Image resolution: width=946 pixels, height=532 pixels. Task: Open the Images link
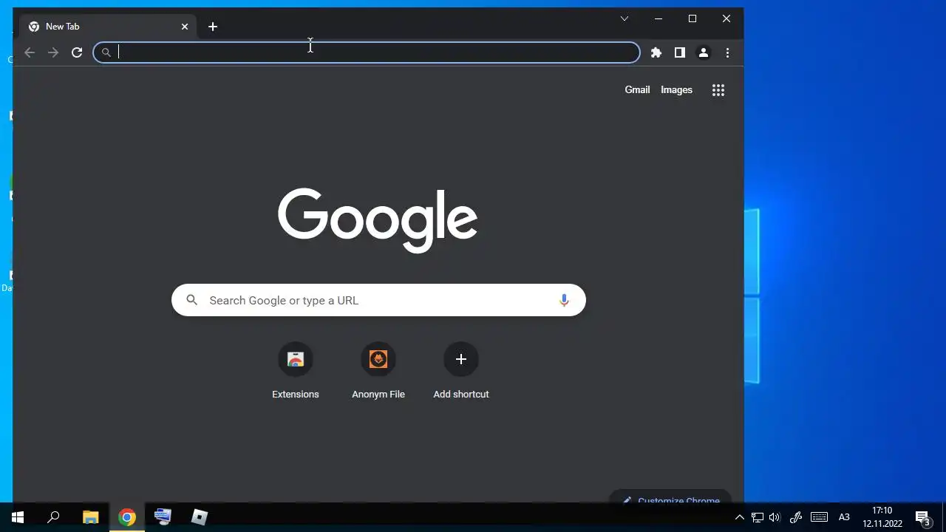(x=676, y=90)
